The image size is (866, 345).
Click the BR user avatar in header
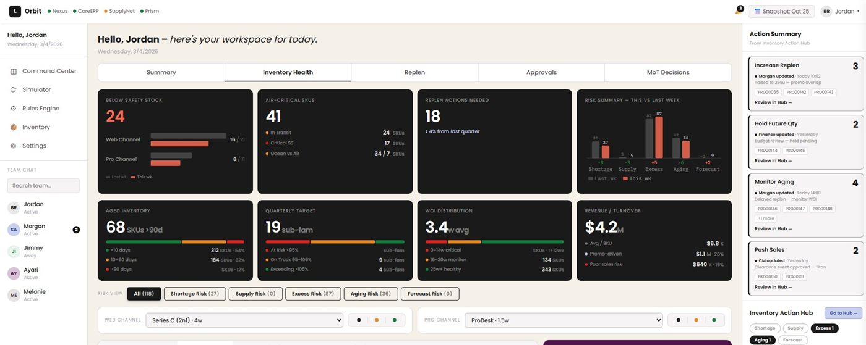[826, 11]
